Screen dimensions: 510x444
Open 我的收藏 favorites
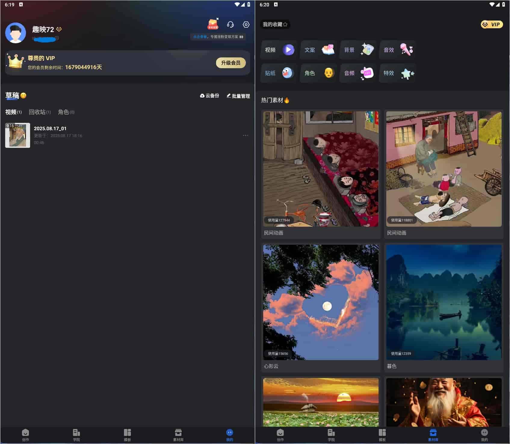point(275,25)
